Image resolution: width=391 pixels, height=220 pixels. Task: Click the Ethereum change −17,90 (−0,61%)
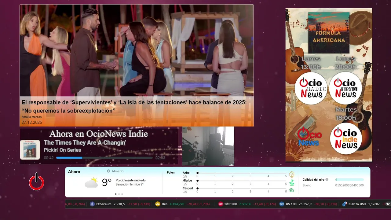pos(139,204)
